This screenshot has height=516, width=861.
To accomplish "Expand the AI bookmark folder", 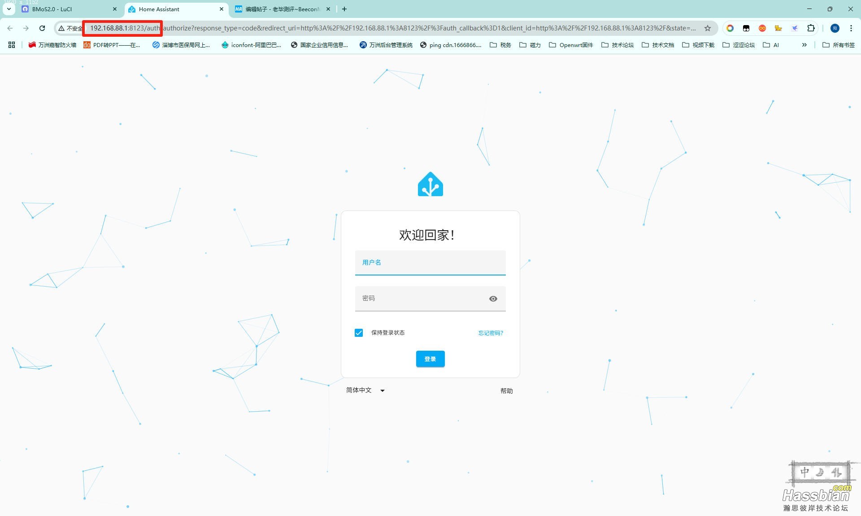I will (771, 45).
